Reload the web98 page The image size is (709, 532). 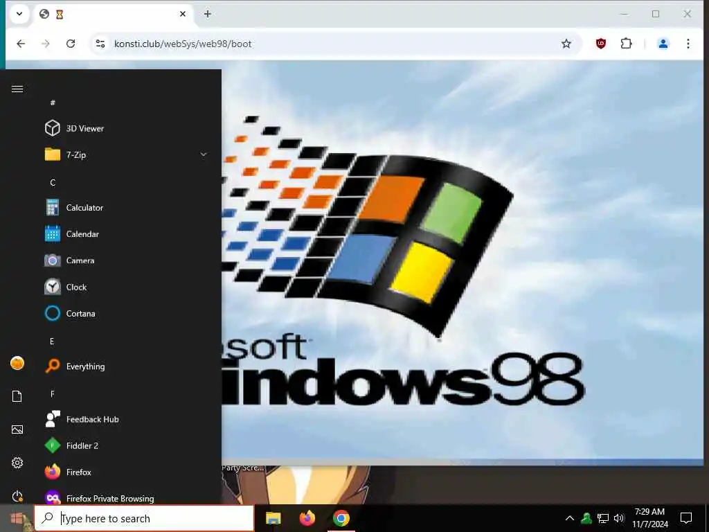[x=71, y=44]
